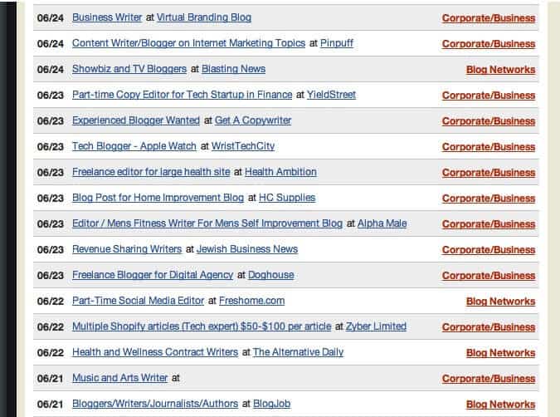Visit the Blasting News link

(233, 69)
